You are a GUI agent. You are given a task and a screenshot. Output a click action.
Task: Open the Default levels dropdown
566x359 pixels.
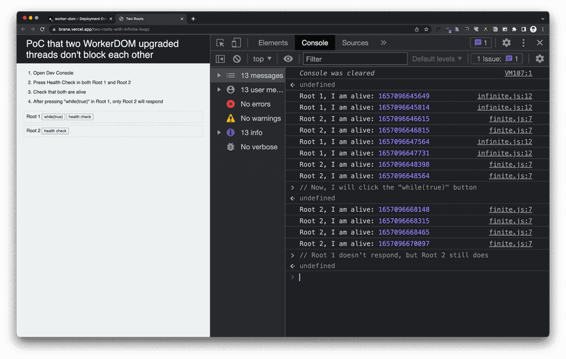click(437, 59)
